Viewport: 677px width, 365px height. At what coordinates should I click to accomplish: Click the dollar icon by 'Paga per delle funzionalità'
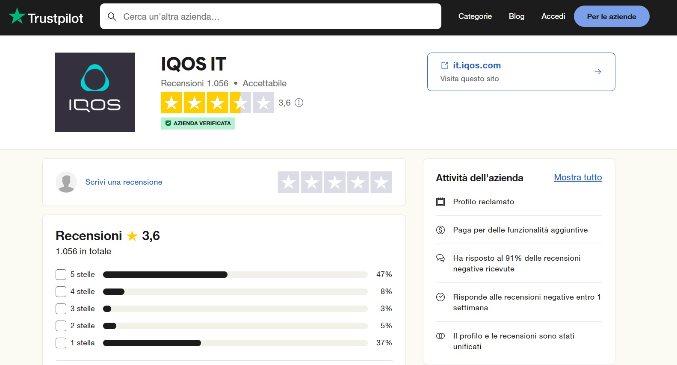(x=440, y=230)
